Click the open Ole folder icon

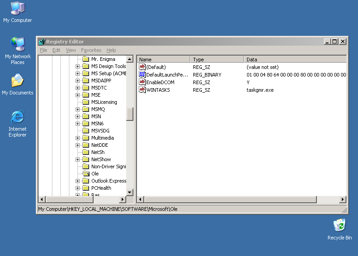click(86, 174)
